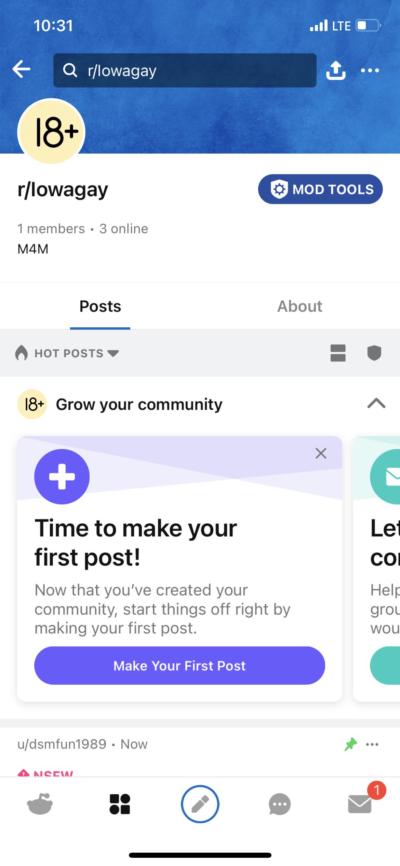400x866 pixels.
Task: Open the chat bubble icon
Action: tap(280, 804)
